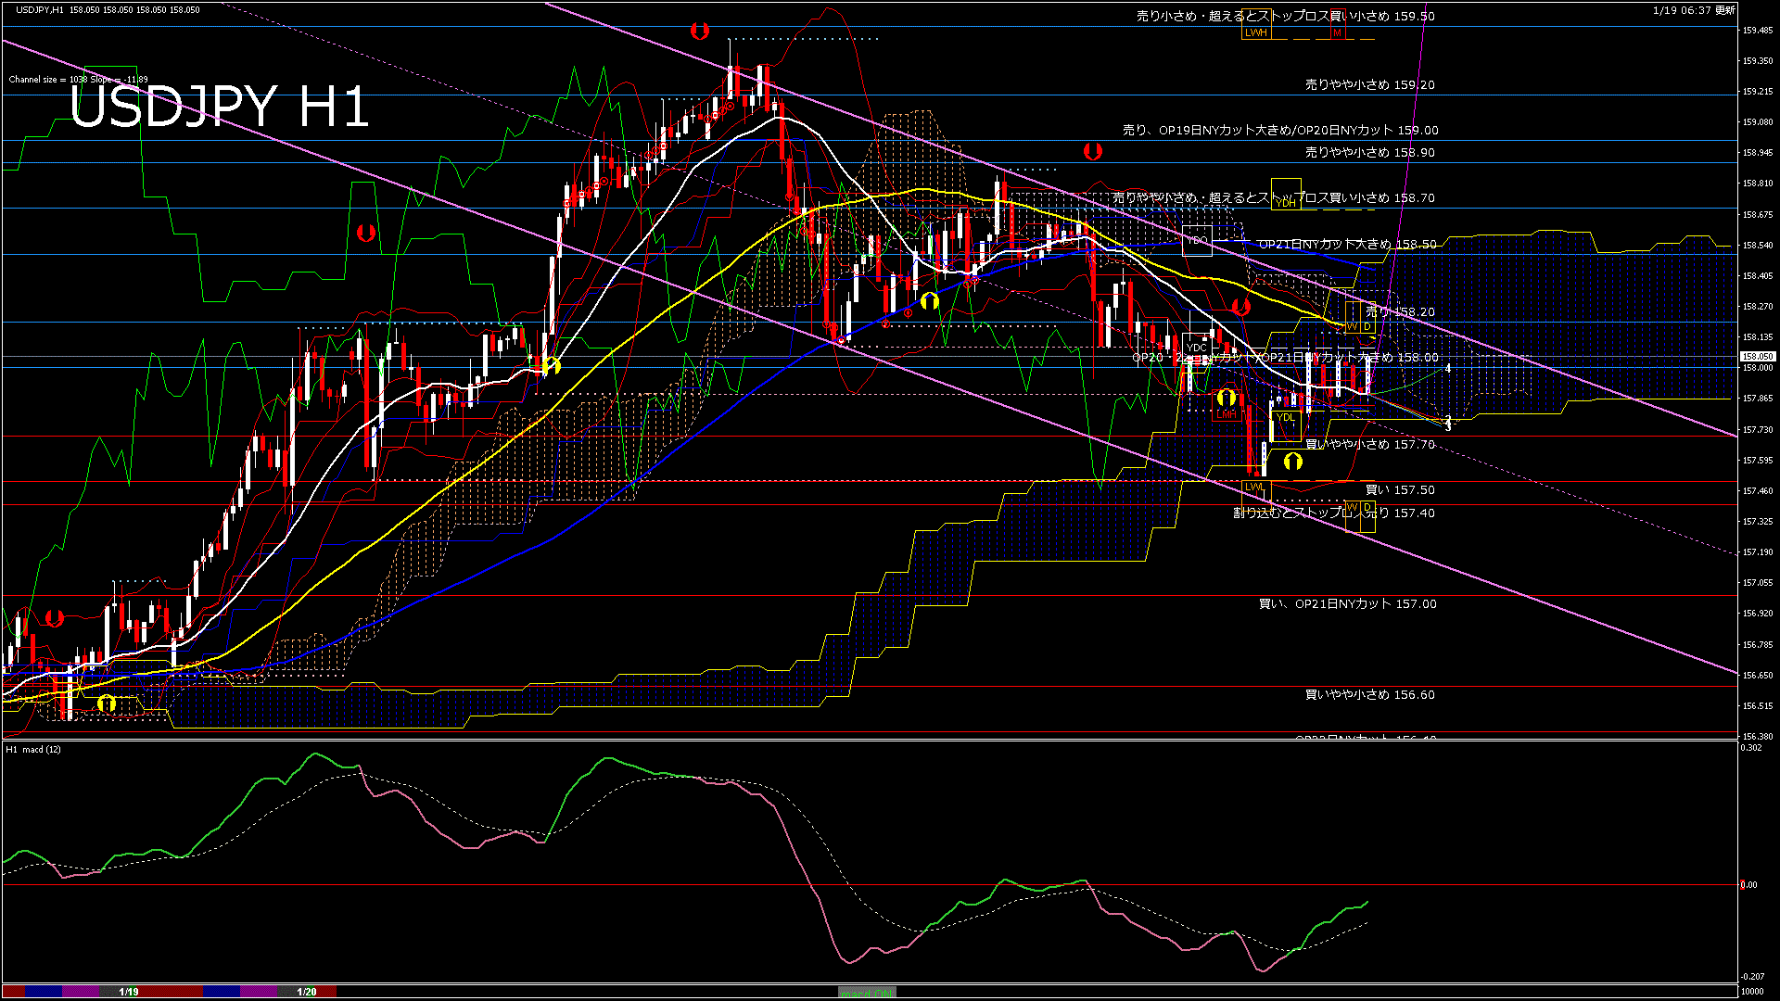Select the orange LWH level marker box

1256,32
